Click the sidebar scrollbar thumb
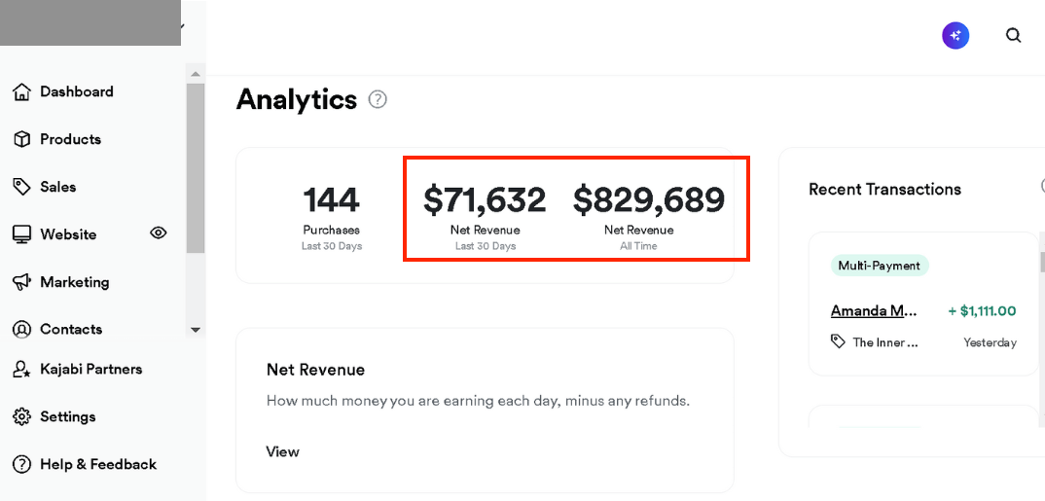 [196, 165]
